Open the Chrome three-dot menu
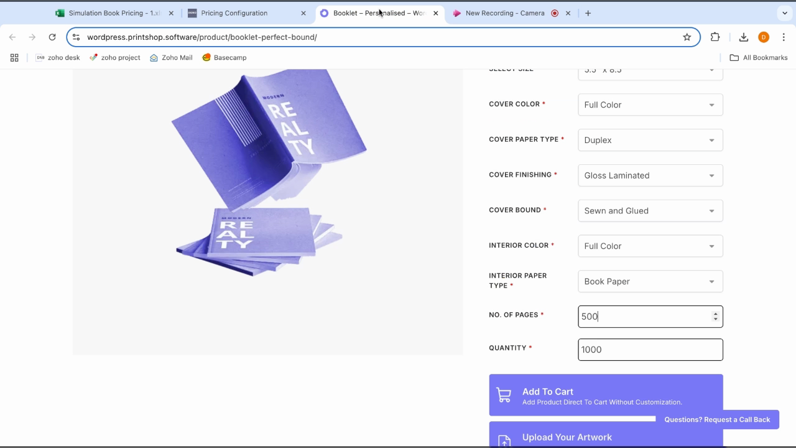This screenshot has height=448, width=796. point(784,37)
